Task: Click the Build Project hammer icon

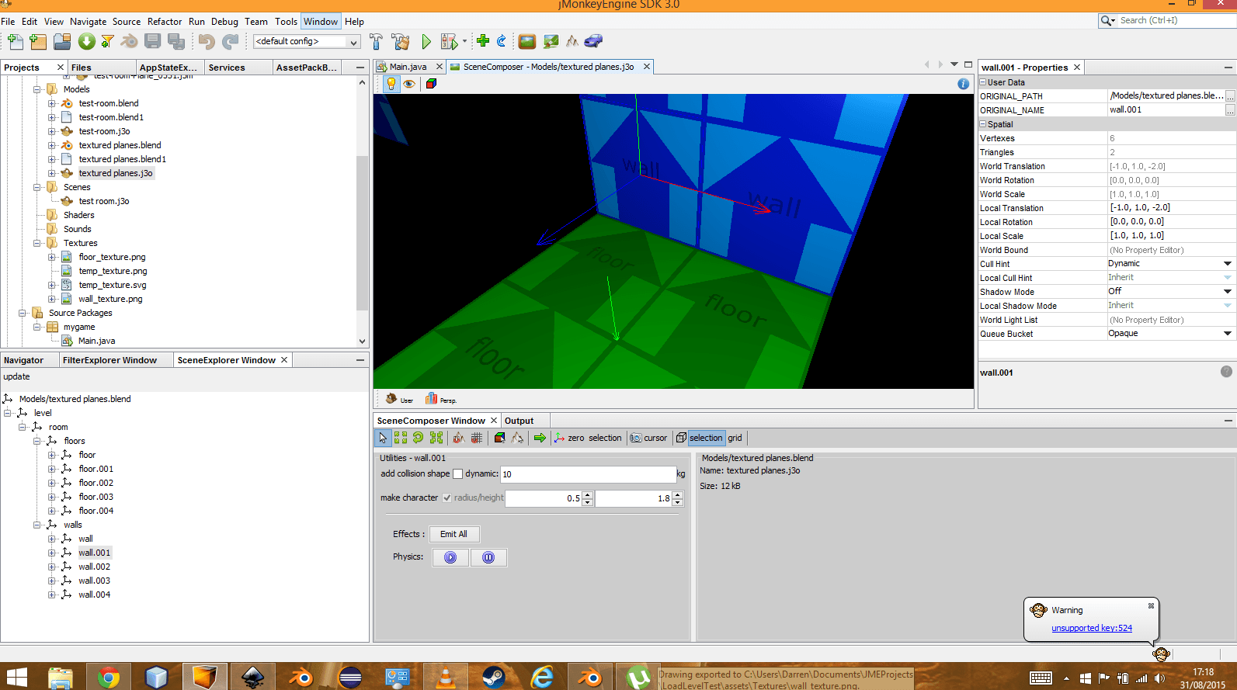Action: [x=376, y=41]
